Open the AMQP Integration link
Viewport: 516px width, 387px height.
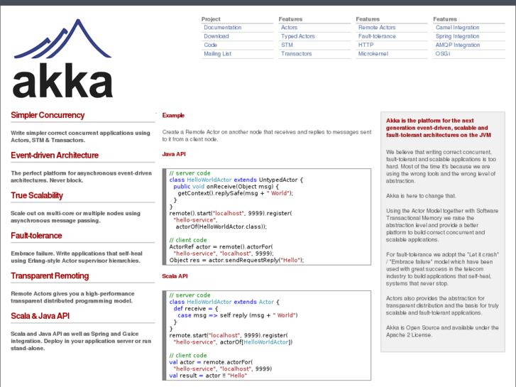458,45
